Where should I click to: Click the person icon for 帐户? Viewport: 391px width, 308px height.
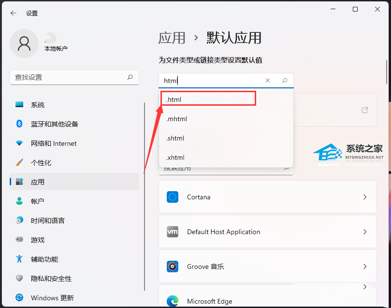[19, 201]
